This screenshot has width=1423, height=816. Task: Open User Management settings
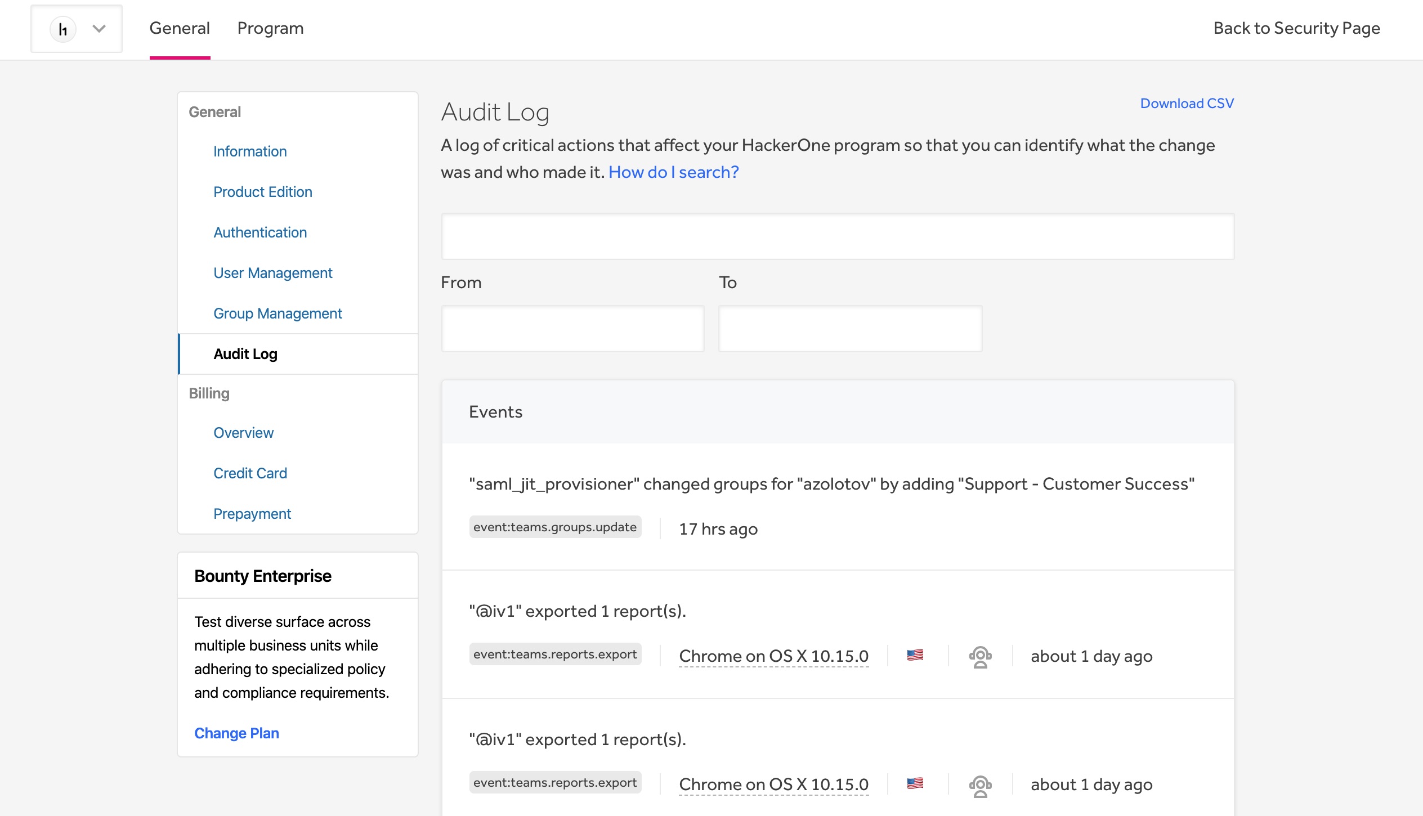273,273
